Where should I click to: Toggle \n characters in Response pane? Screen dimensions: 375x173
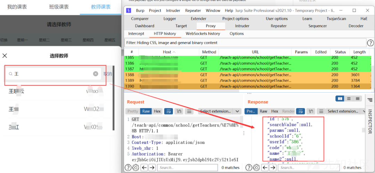pos(311,111)
